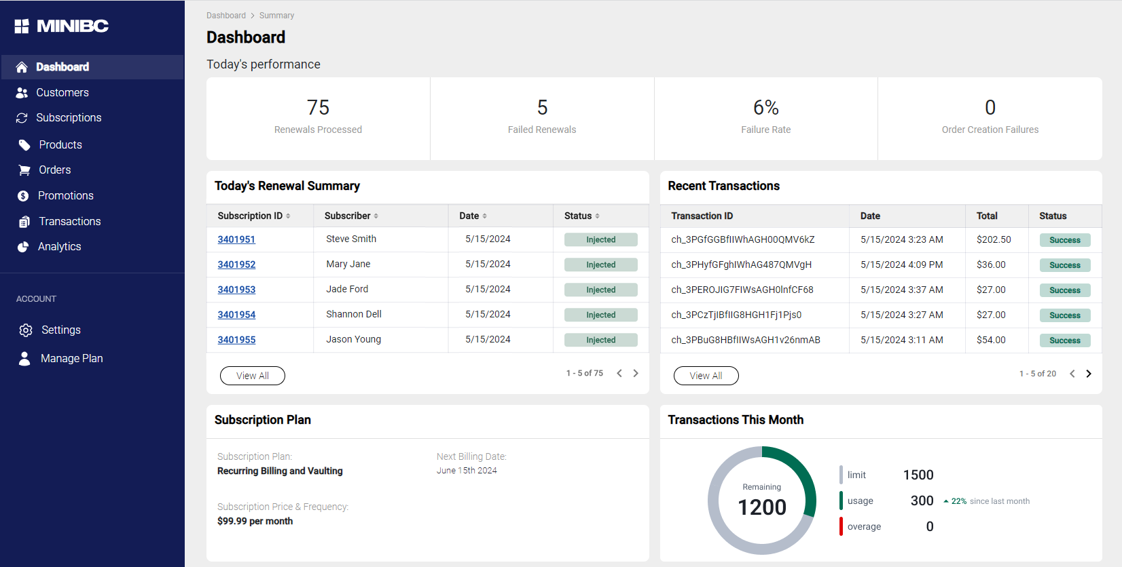
Task: Click View All under Recent Transactions
Action: [x=706, y=376]
